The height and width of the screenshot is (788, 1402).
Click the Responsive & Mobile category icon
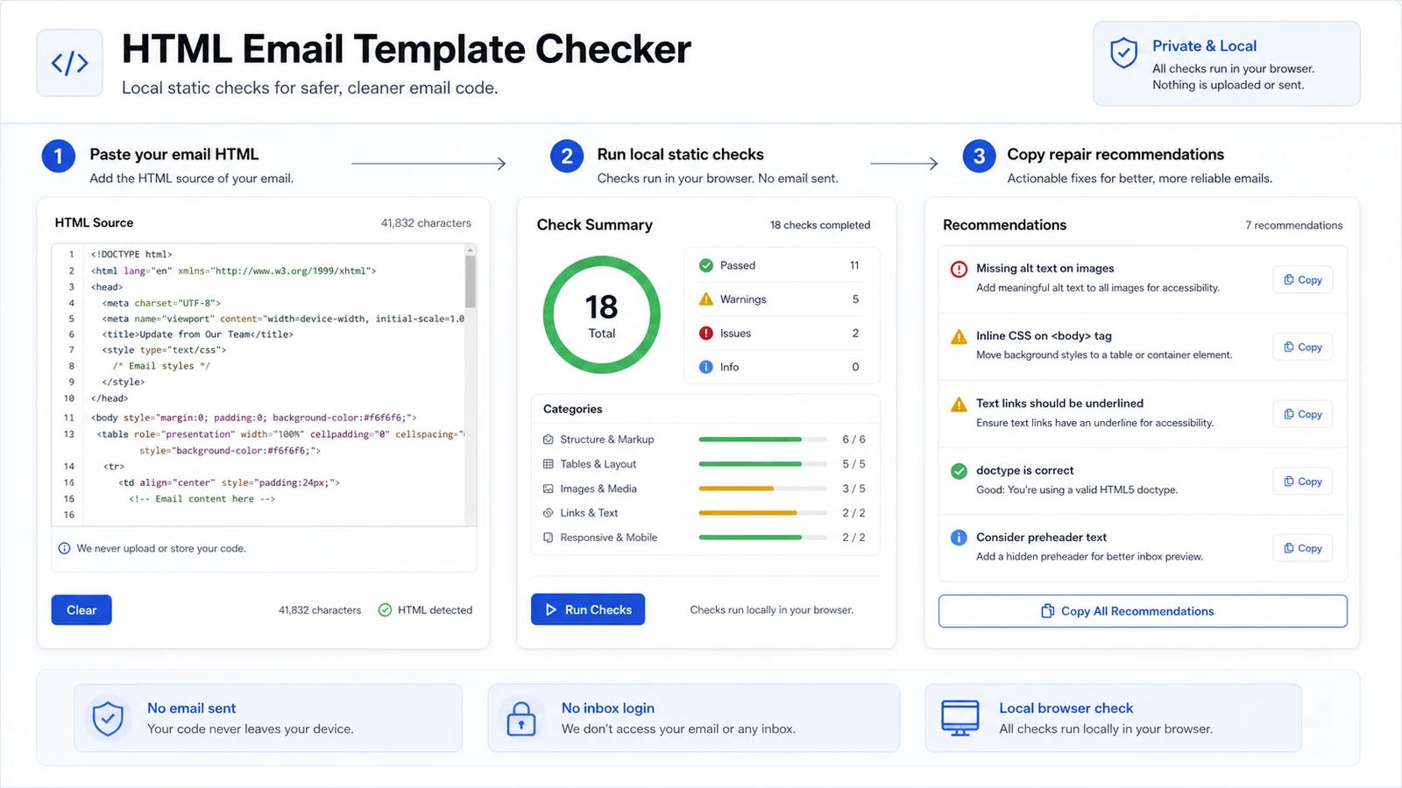coord(549,538)
